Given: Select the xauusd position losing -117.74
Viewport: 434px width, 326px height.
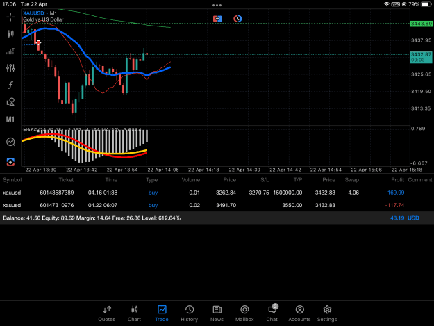Looking at the screenshot, I should 217,205.
